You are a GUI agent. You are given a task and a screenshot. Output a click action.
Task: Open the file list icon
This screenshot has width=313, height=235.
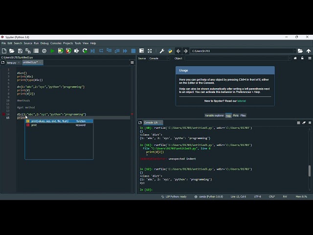click(x=36, y=51)
